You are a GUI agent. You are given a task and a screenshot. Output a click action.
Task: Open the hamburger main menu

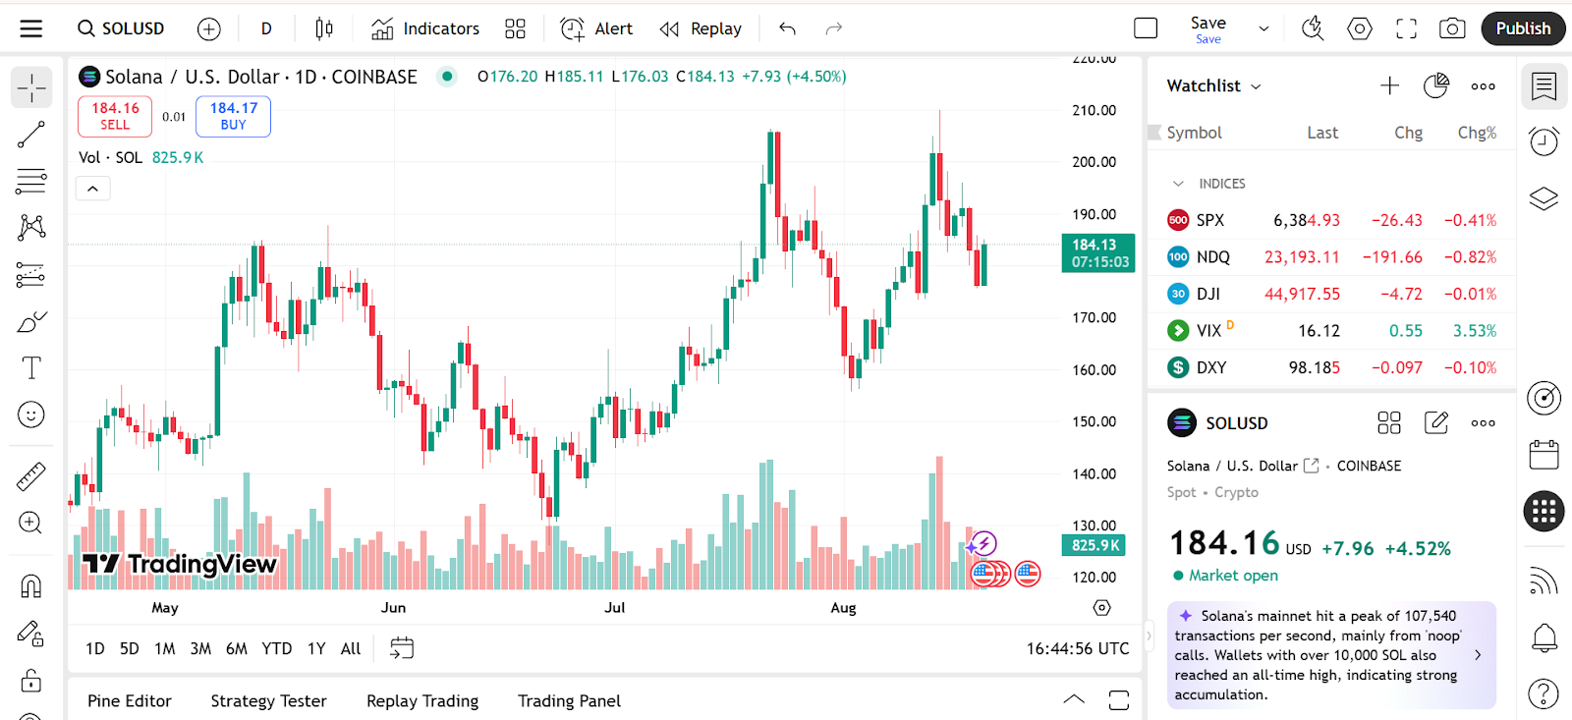[x=31, y=28]
